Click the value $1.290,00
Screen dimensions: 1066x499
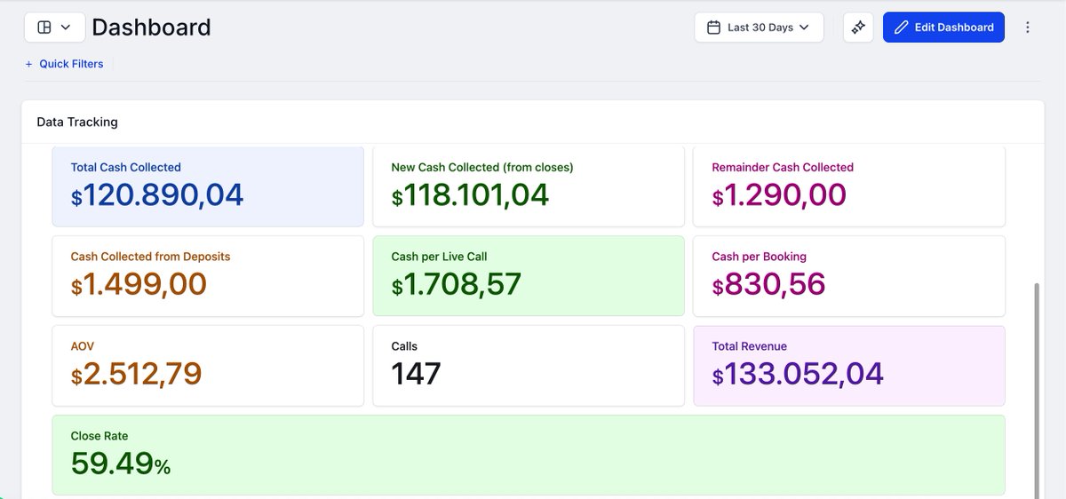tap(779, 194)
